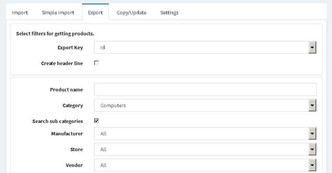Click the Create header line label text

point(62,63)
